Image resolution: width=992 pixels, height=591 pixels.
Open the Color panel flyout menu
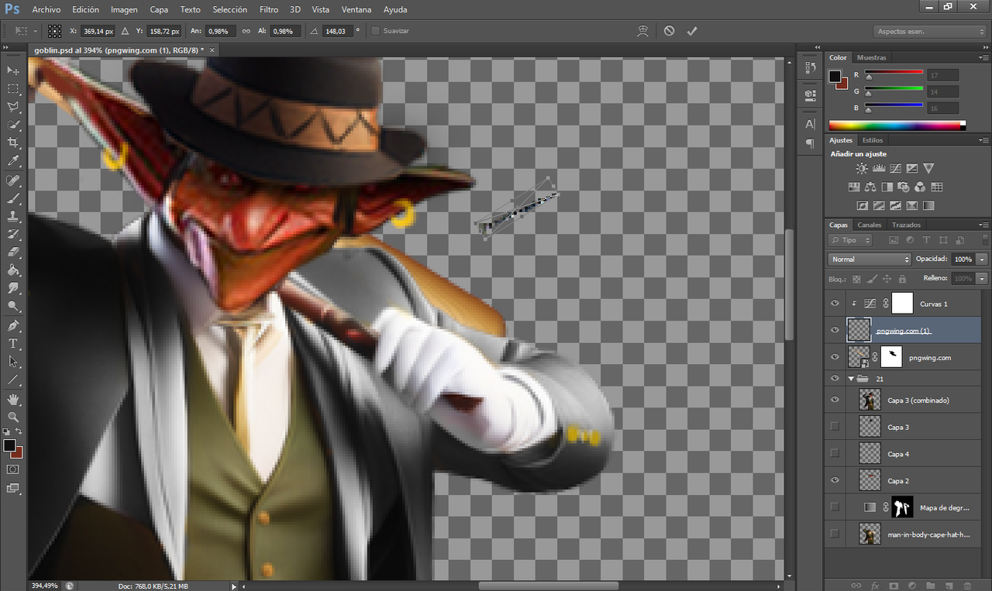click(x=984, y=57)
